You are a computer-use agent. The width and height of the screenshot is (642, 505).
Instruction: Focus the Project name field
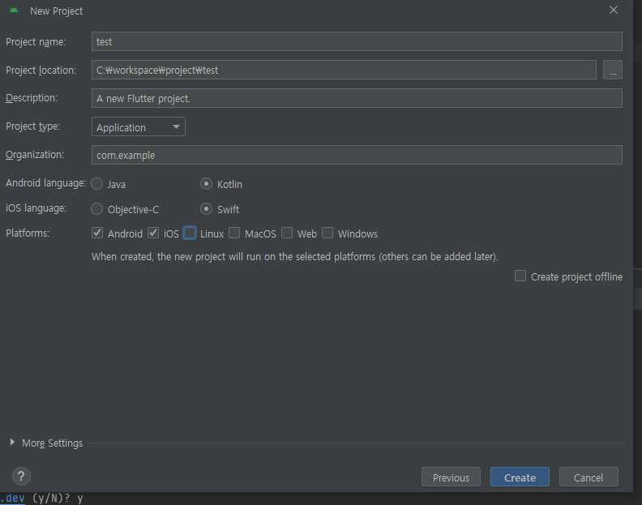357,42
